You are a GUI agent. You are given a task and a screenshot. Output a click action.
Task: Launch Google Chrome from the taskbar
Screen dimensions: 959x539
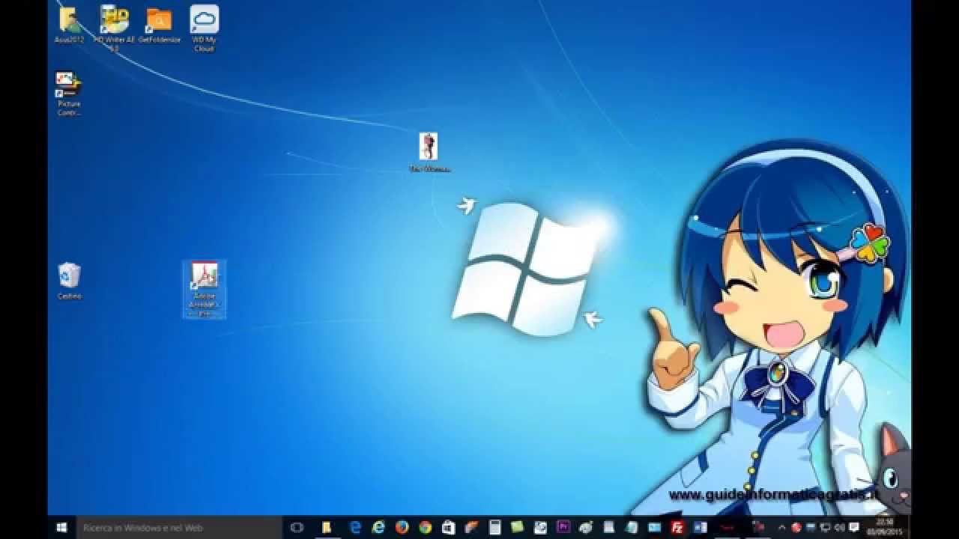tap(425, 528)
